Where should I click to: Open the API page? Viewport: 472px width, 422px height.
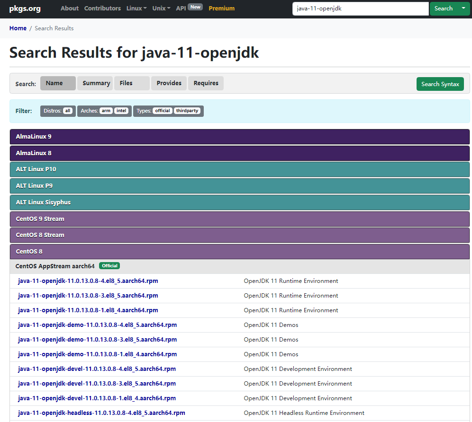(181, 9)
